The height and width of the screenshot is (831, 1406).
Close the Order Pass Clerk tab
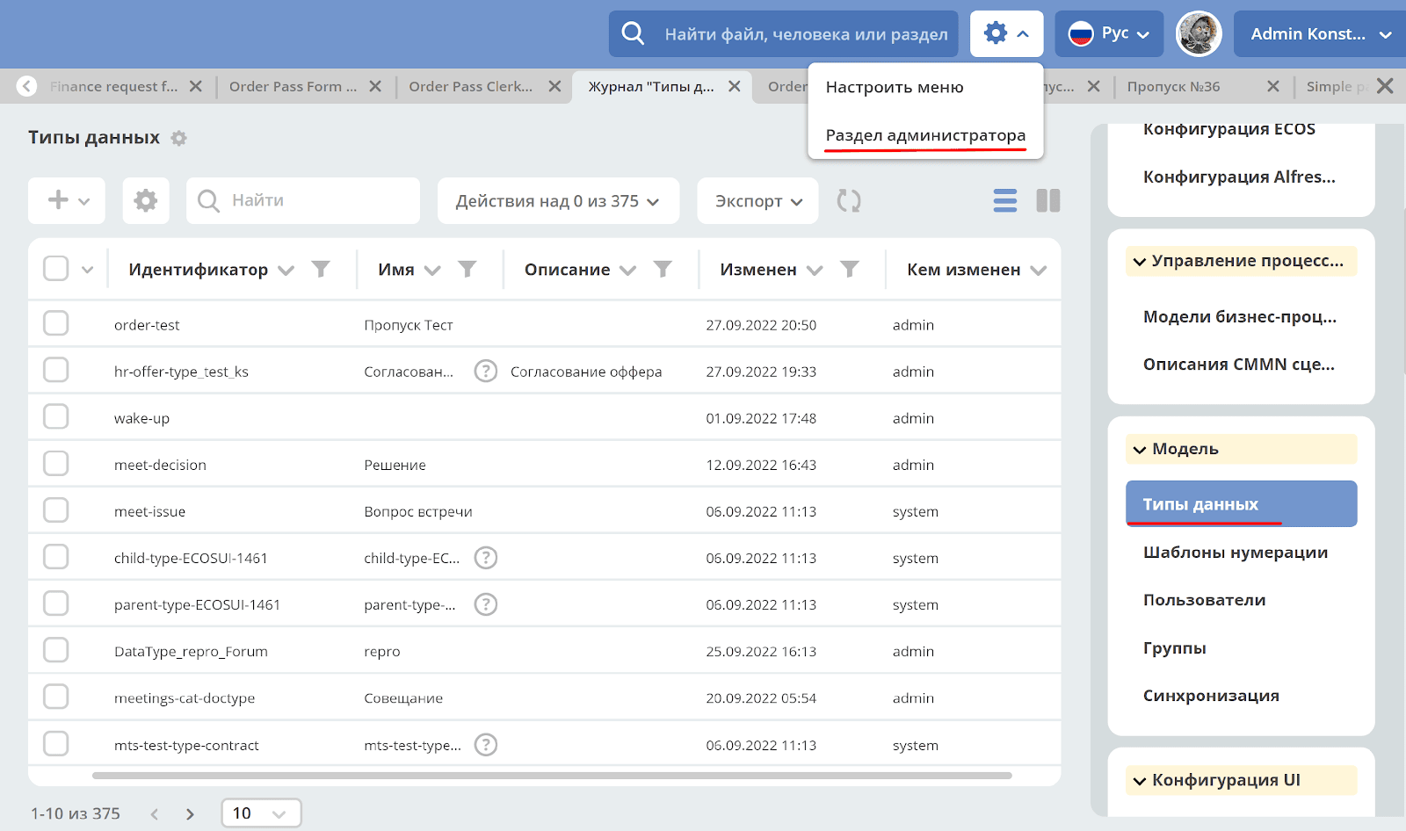pyautogui.click(x=554, y=86)
